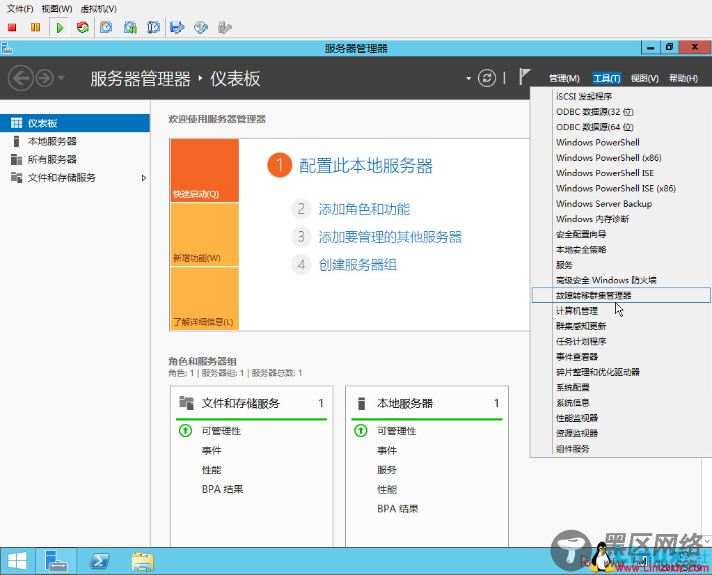Choose 计算机管理
Viewport: 712px width, 575px height.
[x=621, y=310]
